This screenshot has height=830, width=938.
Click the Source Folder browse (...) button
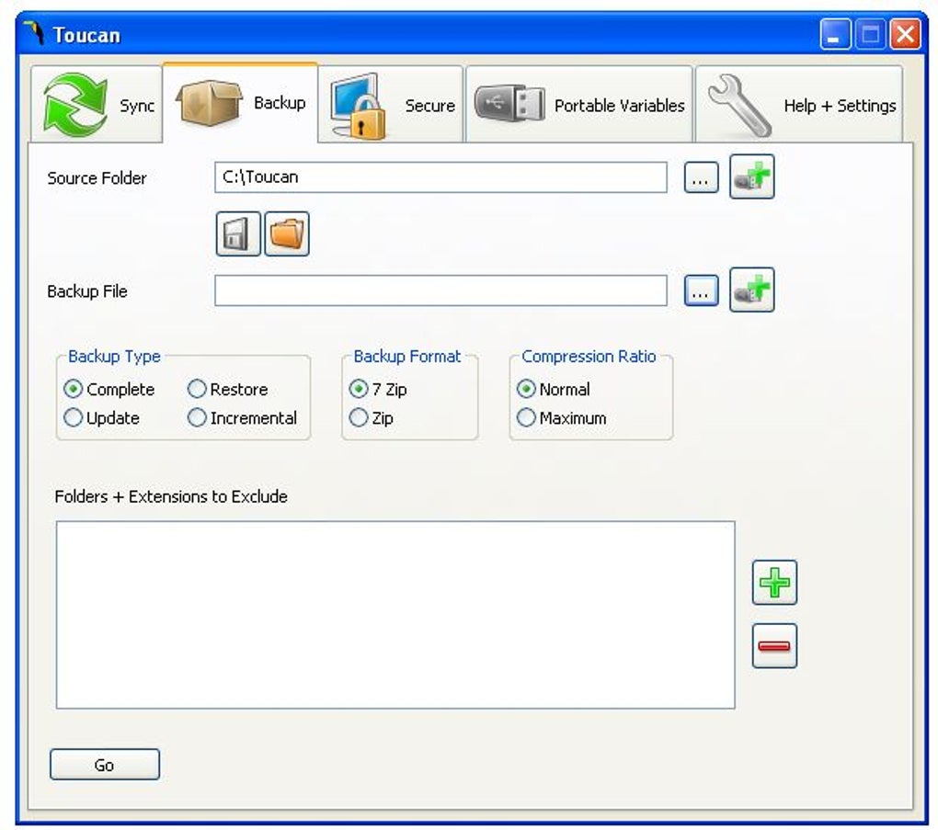(701, 177)
